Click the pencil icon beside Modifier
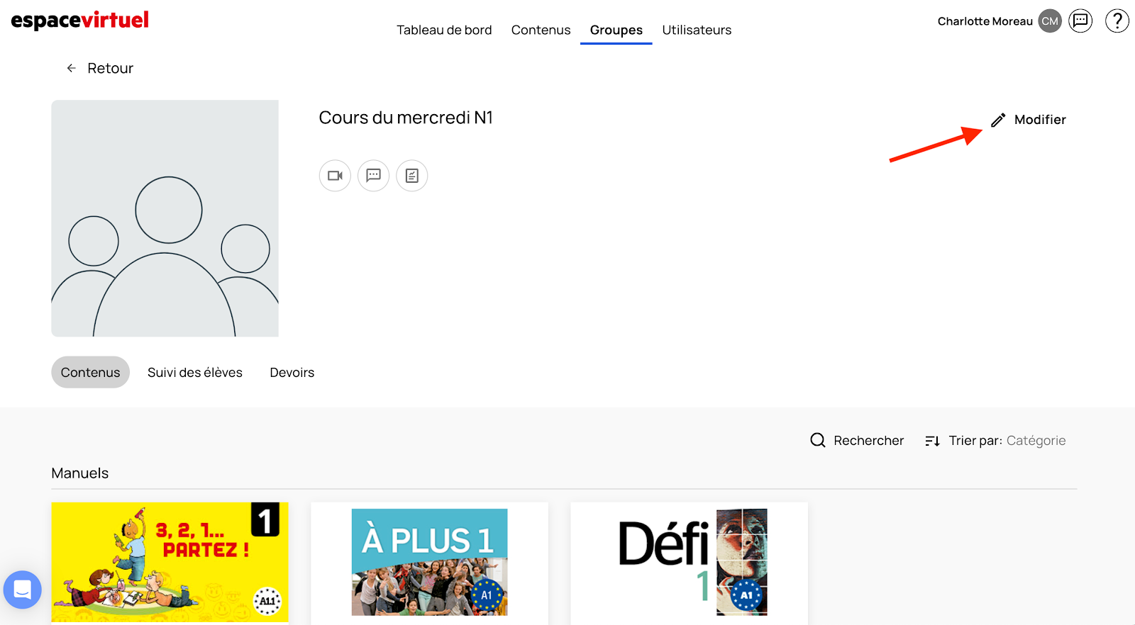The width and height of the screenshot is (1135, 625). click(998, 120)
